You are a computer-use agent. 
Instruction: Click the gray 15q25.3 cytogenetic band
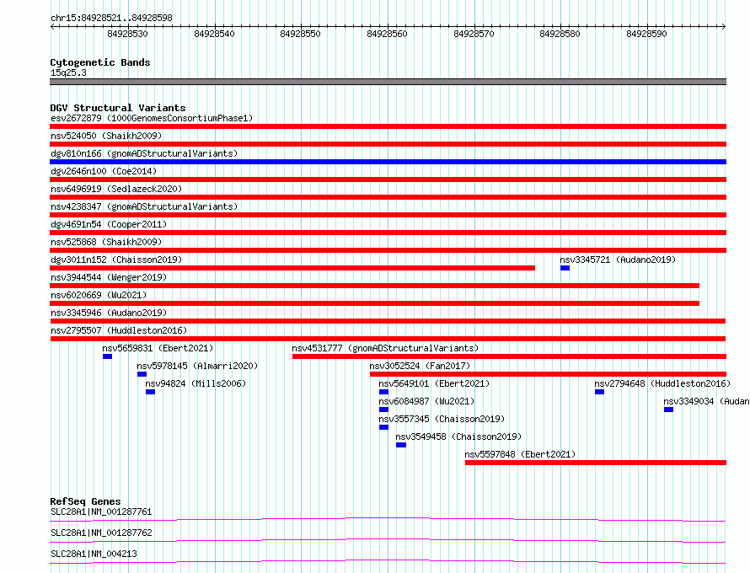(x=388, y=82)
